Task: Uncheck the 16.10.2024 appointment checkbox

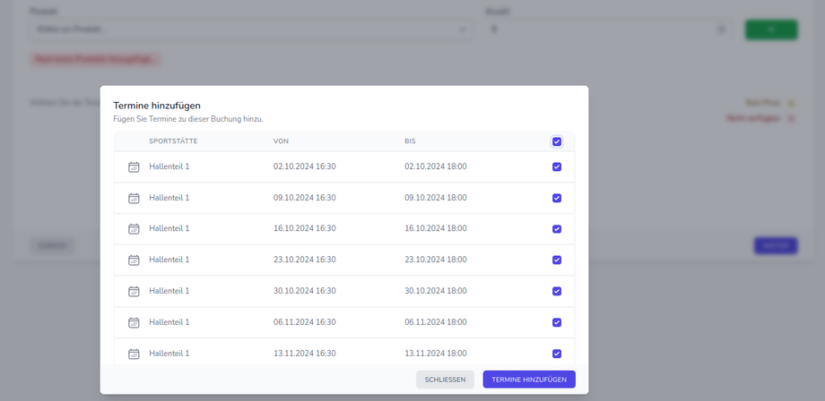Action: [557, 229]
